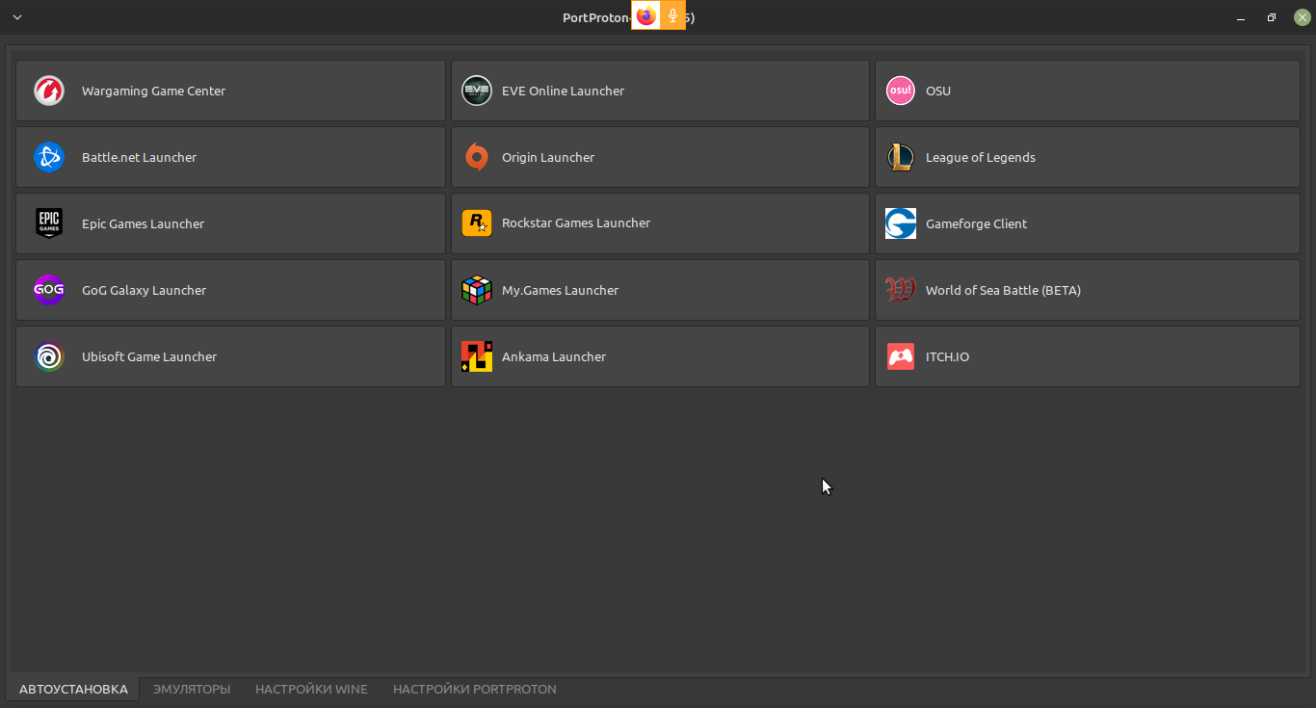This screenshot has height=708, width=1316.
Task: Click the Ubisoft swirl icon
Action: 49,356
